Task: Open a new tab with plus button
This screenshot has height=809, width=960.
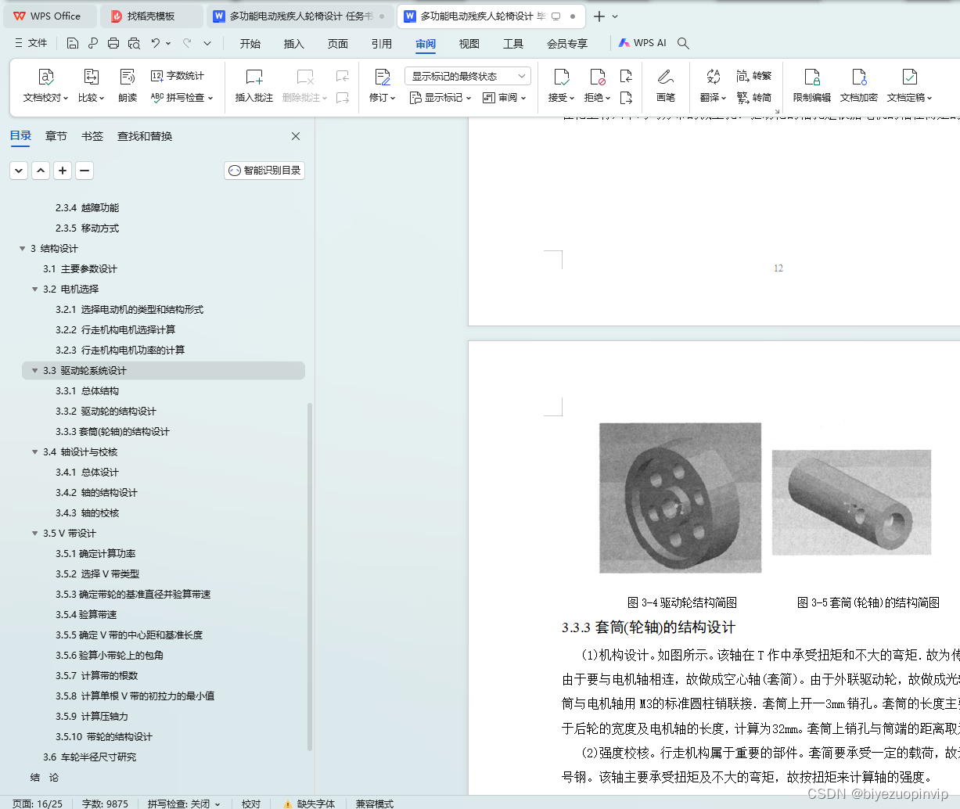Action: (599, 16)
